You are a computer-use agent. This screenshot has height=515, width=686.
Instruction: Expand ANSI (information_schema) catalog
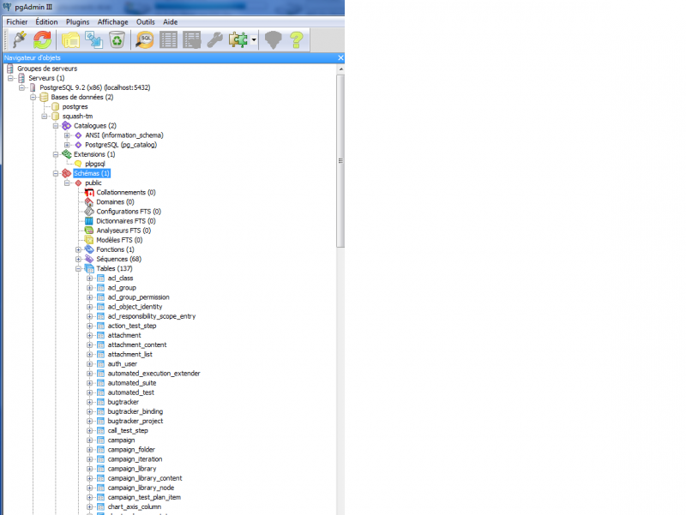click(x=67, y=135)
